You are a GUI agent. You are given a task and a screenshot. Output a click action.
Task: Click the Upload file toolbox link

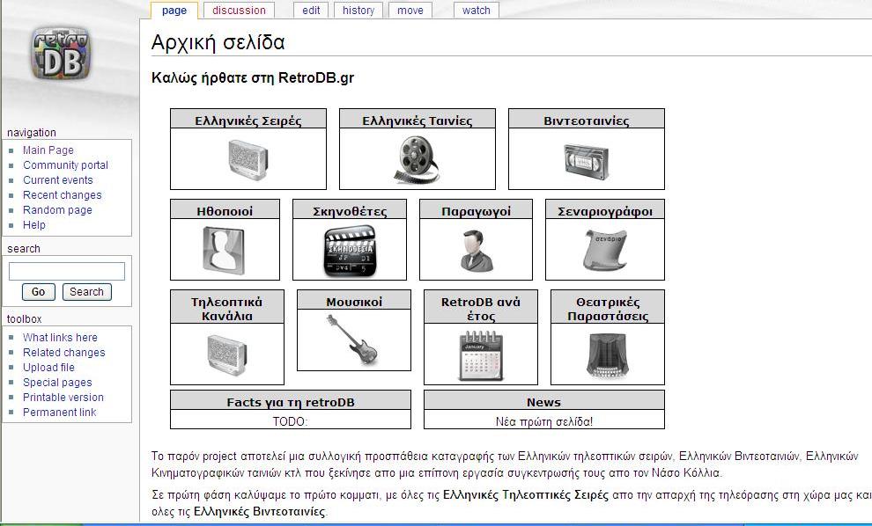pos(48,368)
